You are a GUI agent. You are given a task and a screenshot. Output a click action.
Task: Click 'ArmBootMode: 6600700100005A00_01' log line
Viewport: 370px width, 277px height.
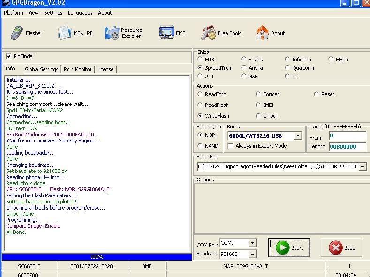(50, 135)
